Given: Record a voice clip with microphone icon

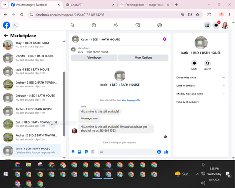Looking at the screenshot, I should tap(73, 152).
